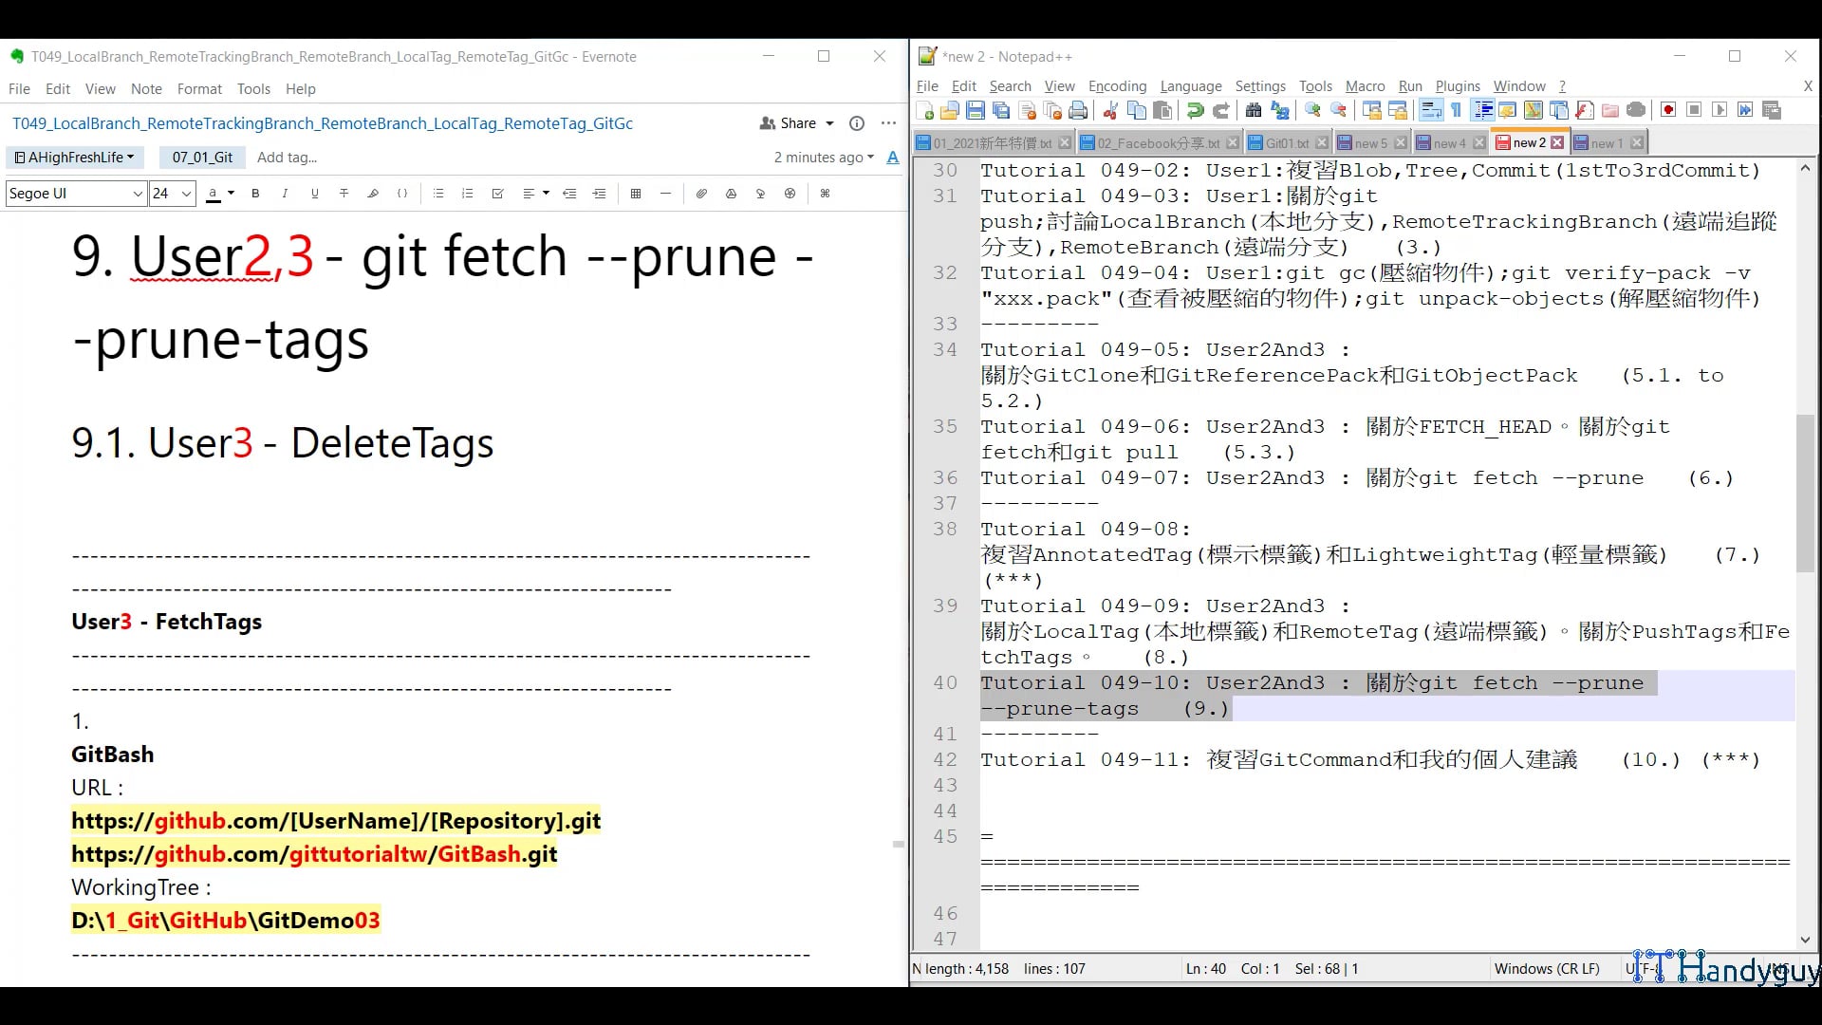Click the Zoom In icon in Notepad++
1822x1025 pixels.
[1311, 110]
